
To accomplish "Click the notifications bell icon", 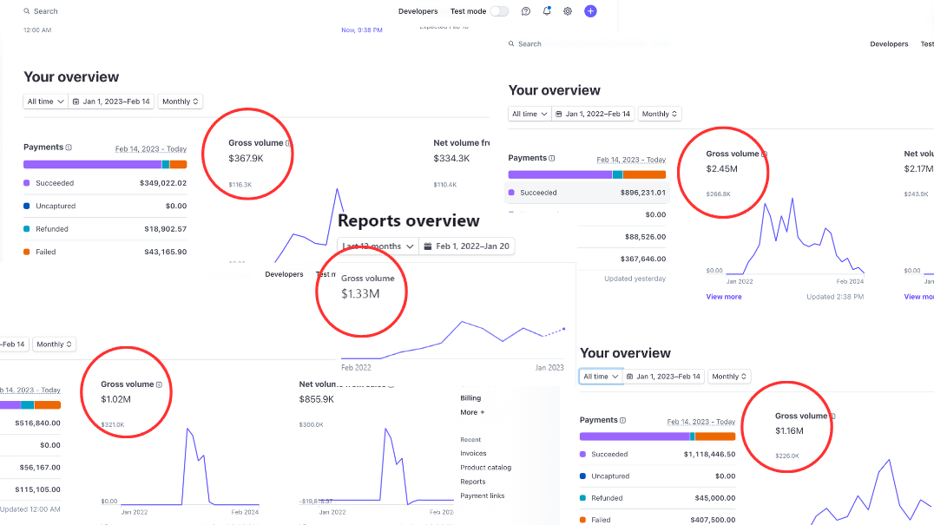I will (547, 11).
